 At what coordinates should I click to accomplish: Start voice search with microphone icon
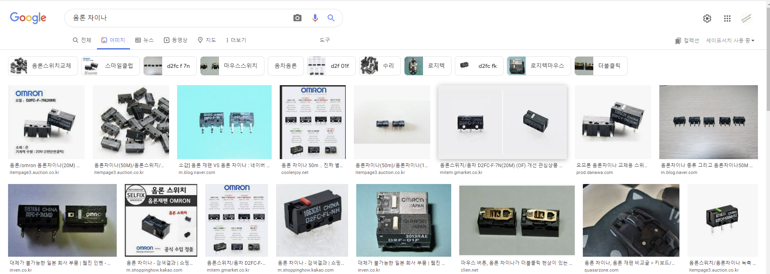315,18
